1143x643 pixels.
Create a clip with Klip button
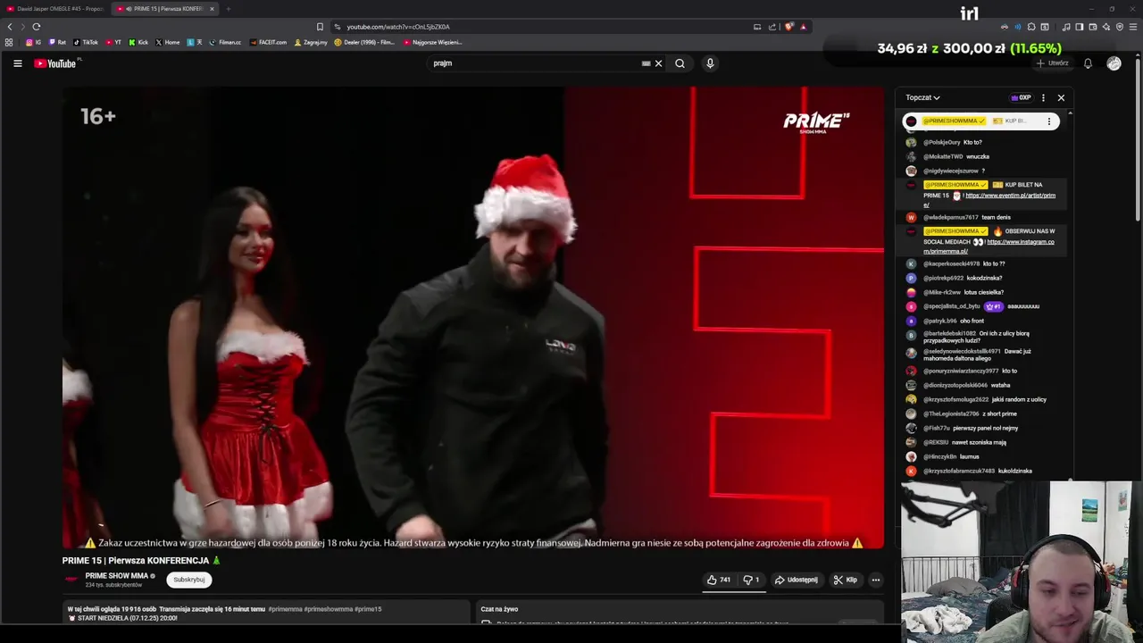point(846,580)
